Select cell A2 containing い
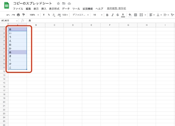This screenshot has width=175, height=126. [x=17, y=33]
